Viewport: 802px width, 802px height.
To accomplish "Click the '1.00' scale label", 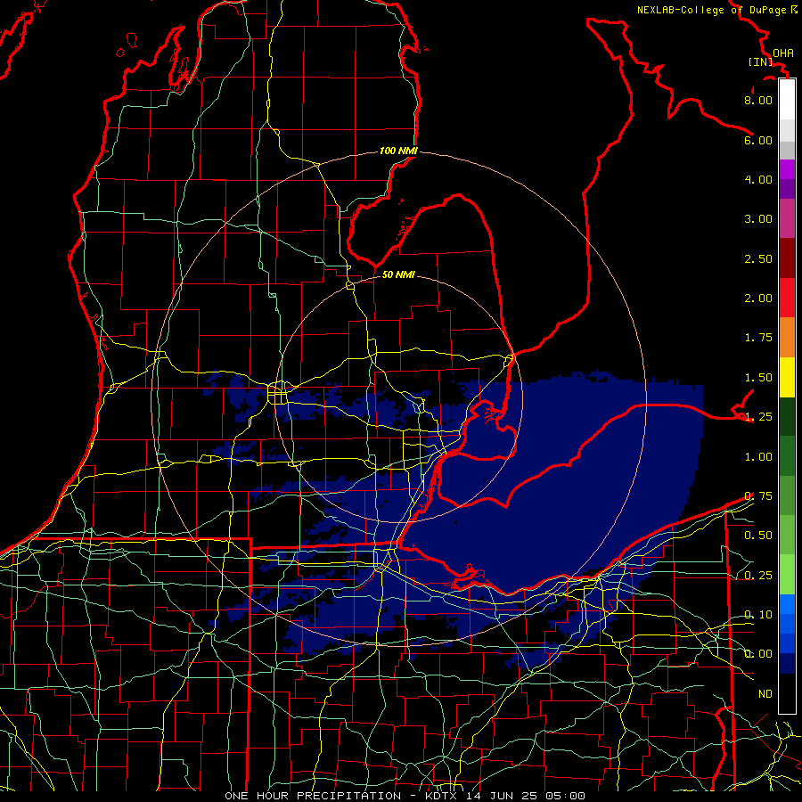I will [x=758, y=457].
